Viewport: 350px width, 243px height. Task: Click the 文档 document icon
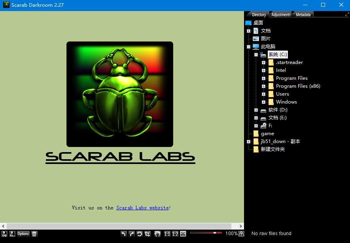tap(256, 31)
